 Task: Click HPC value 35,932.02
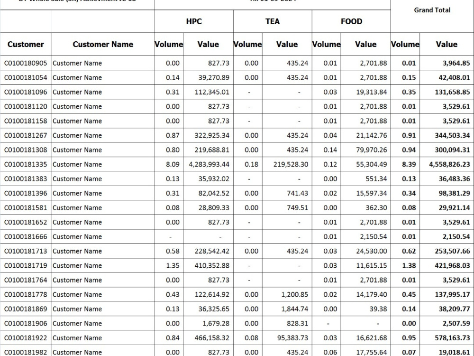pos(214,179)
